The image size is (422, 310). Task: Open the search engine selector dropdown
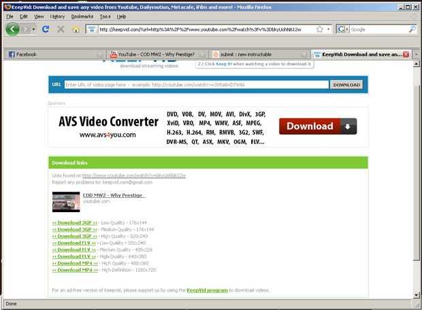click(347, 29)
